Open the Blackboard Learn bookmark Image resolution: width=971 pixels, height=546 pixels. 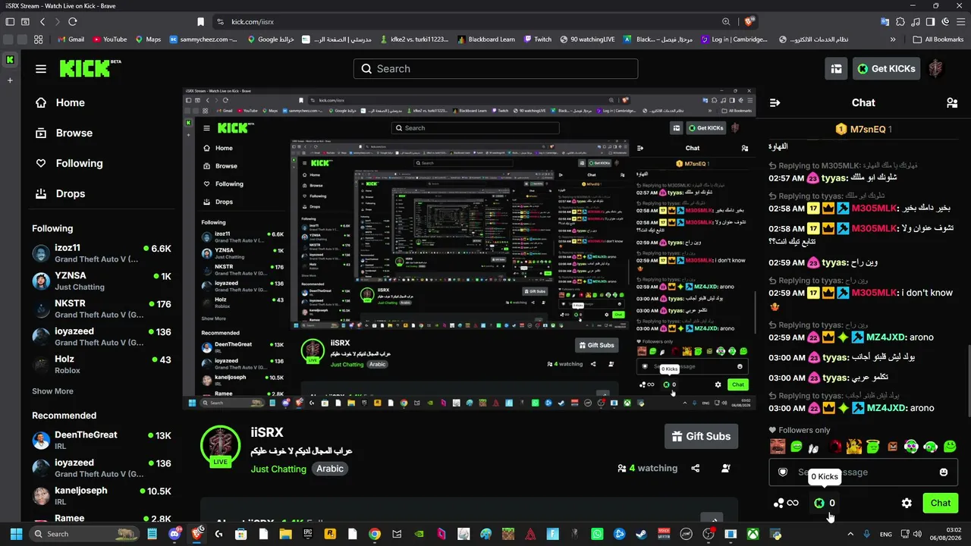pos(485,39)
